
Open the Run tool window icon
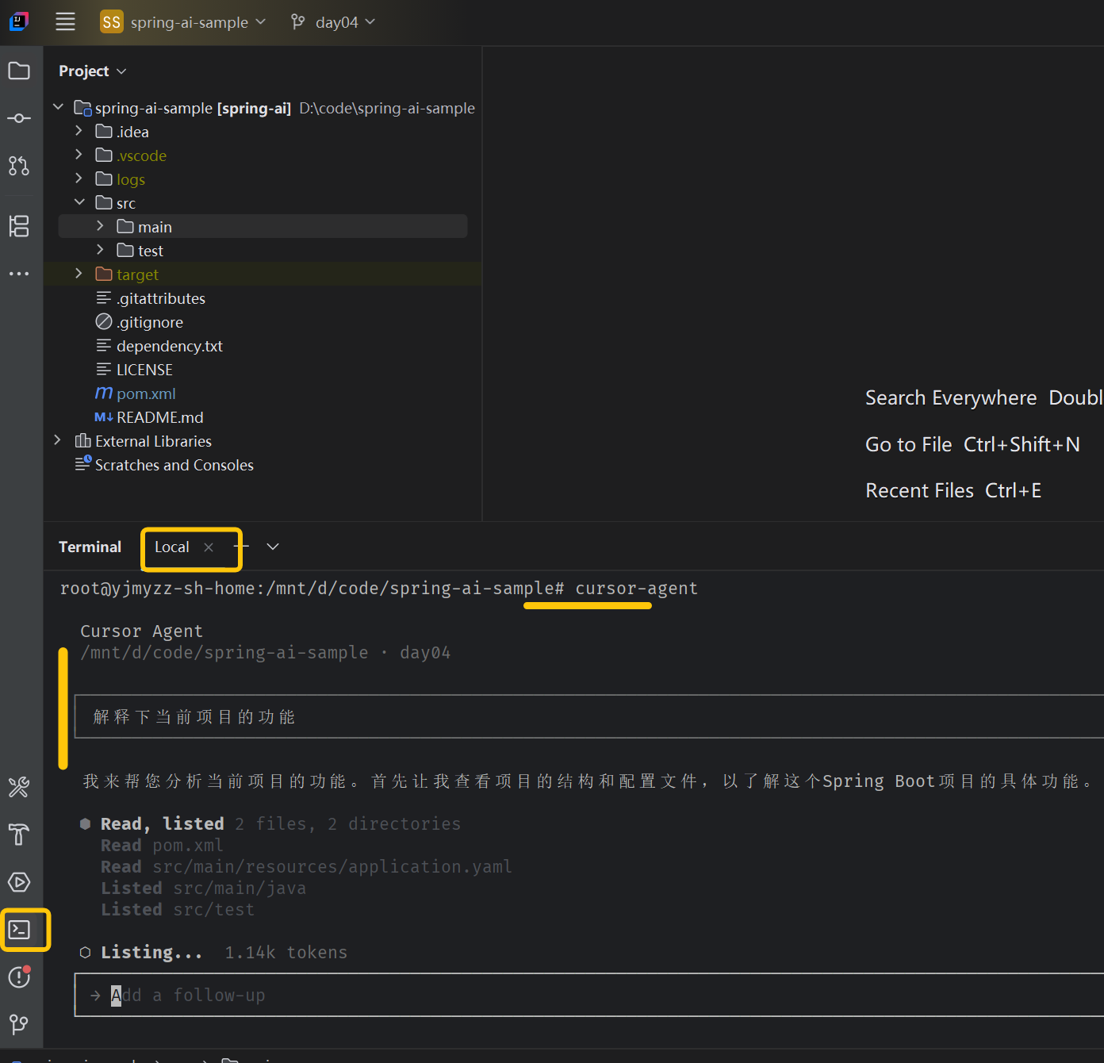pos(19,882)
